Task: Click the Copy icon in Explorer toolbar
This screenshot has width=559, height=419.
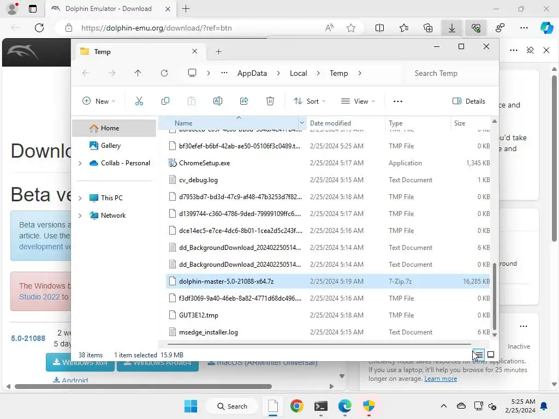Action: 165,101
